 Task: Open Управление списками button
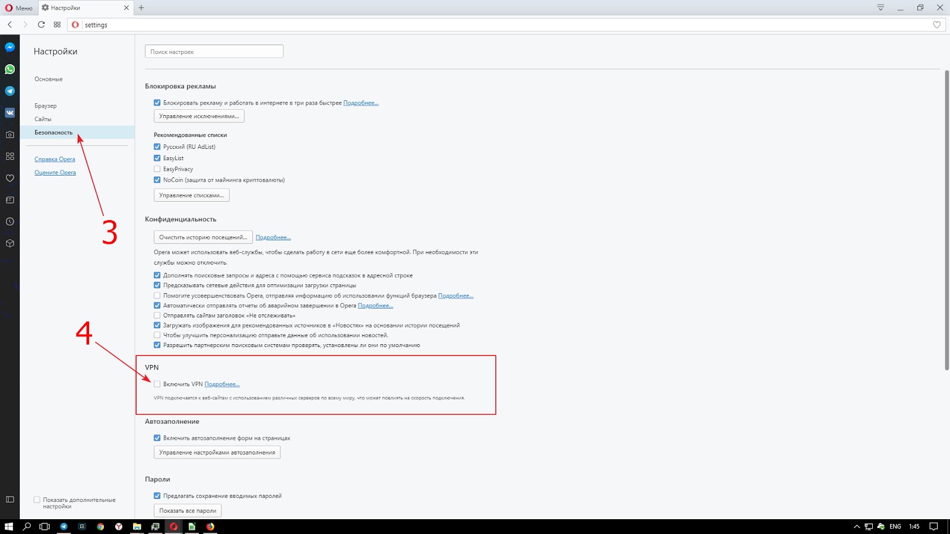tap(191, 195)
